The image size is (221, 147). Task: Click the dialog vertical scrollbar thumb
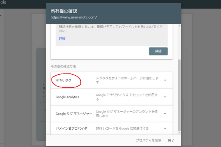[179, 95]
